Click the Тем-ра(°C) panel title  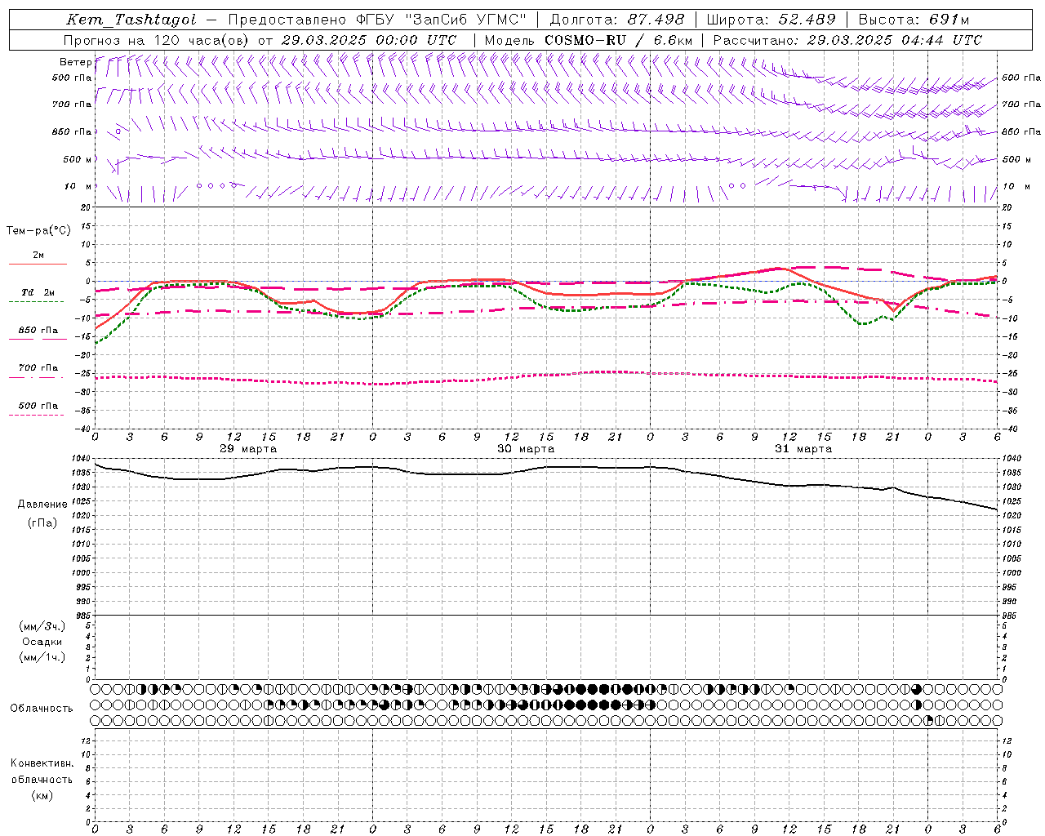(38, 231)
